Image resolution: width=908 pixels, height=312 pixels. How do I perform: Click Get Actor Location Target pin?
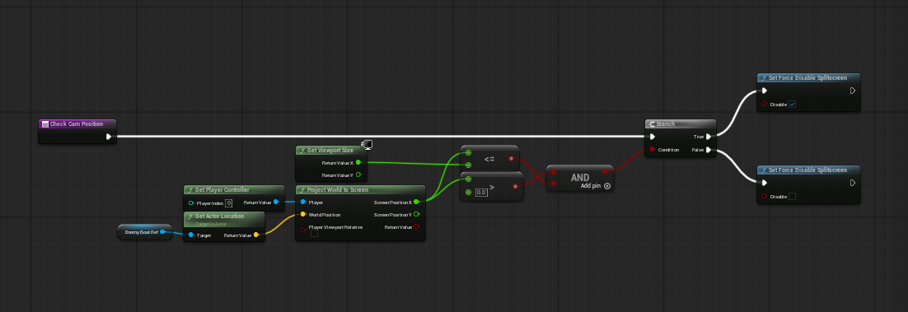(x=191, y=235)
